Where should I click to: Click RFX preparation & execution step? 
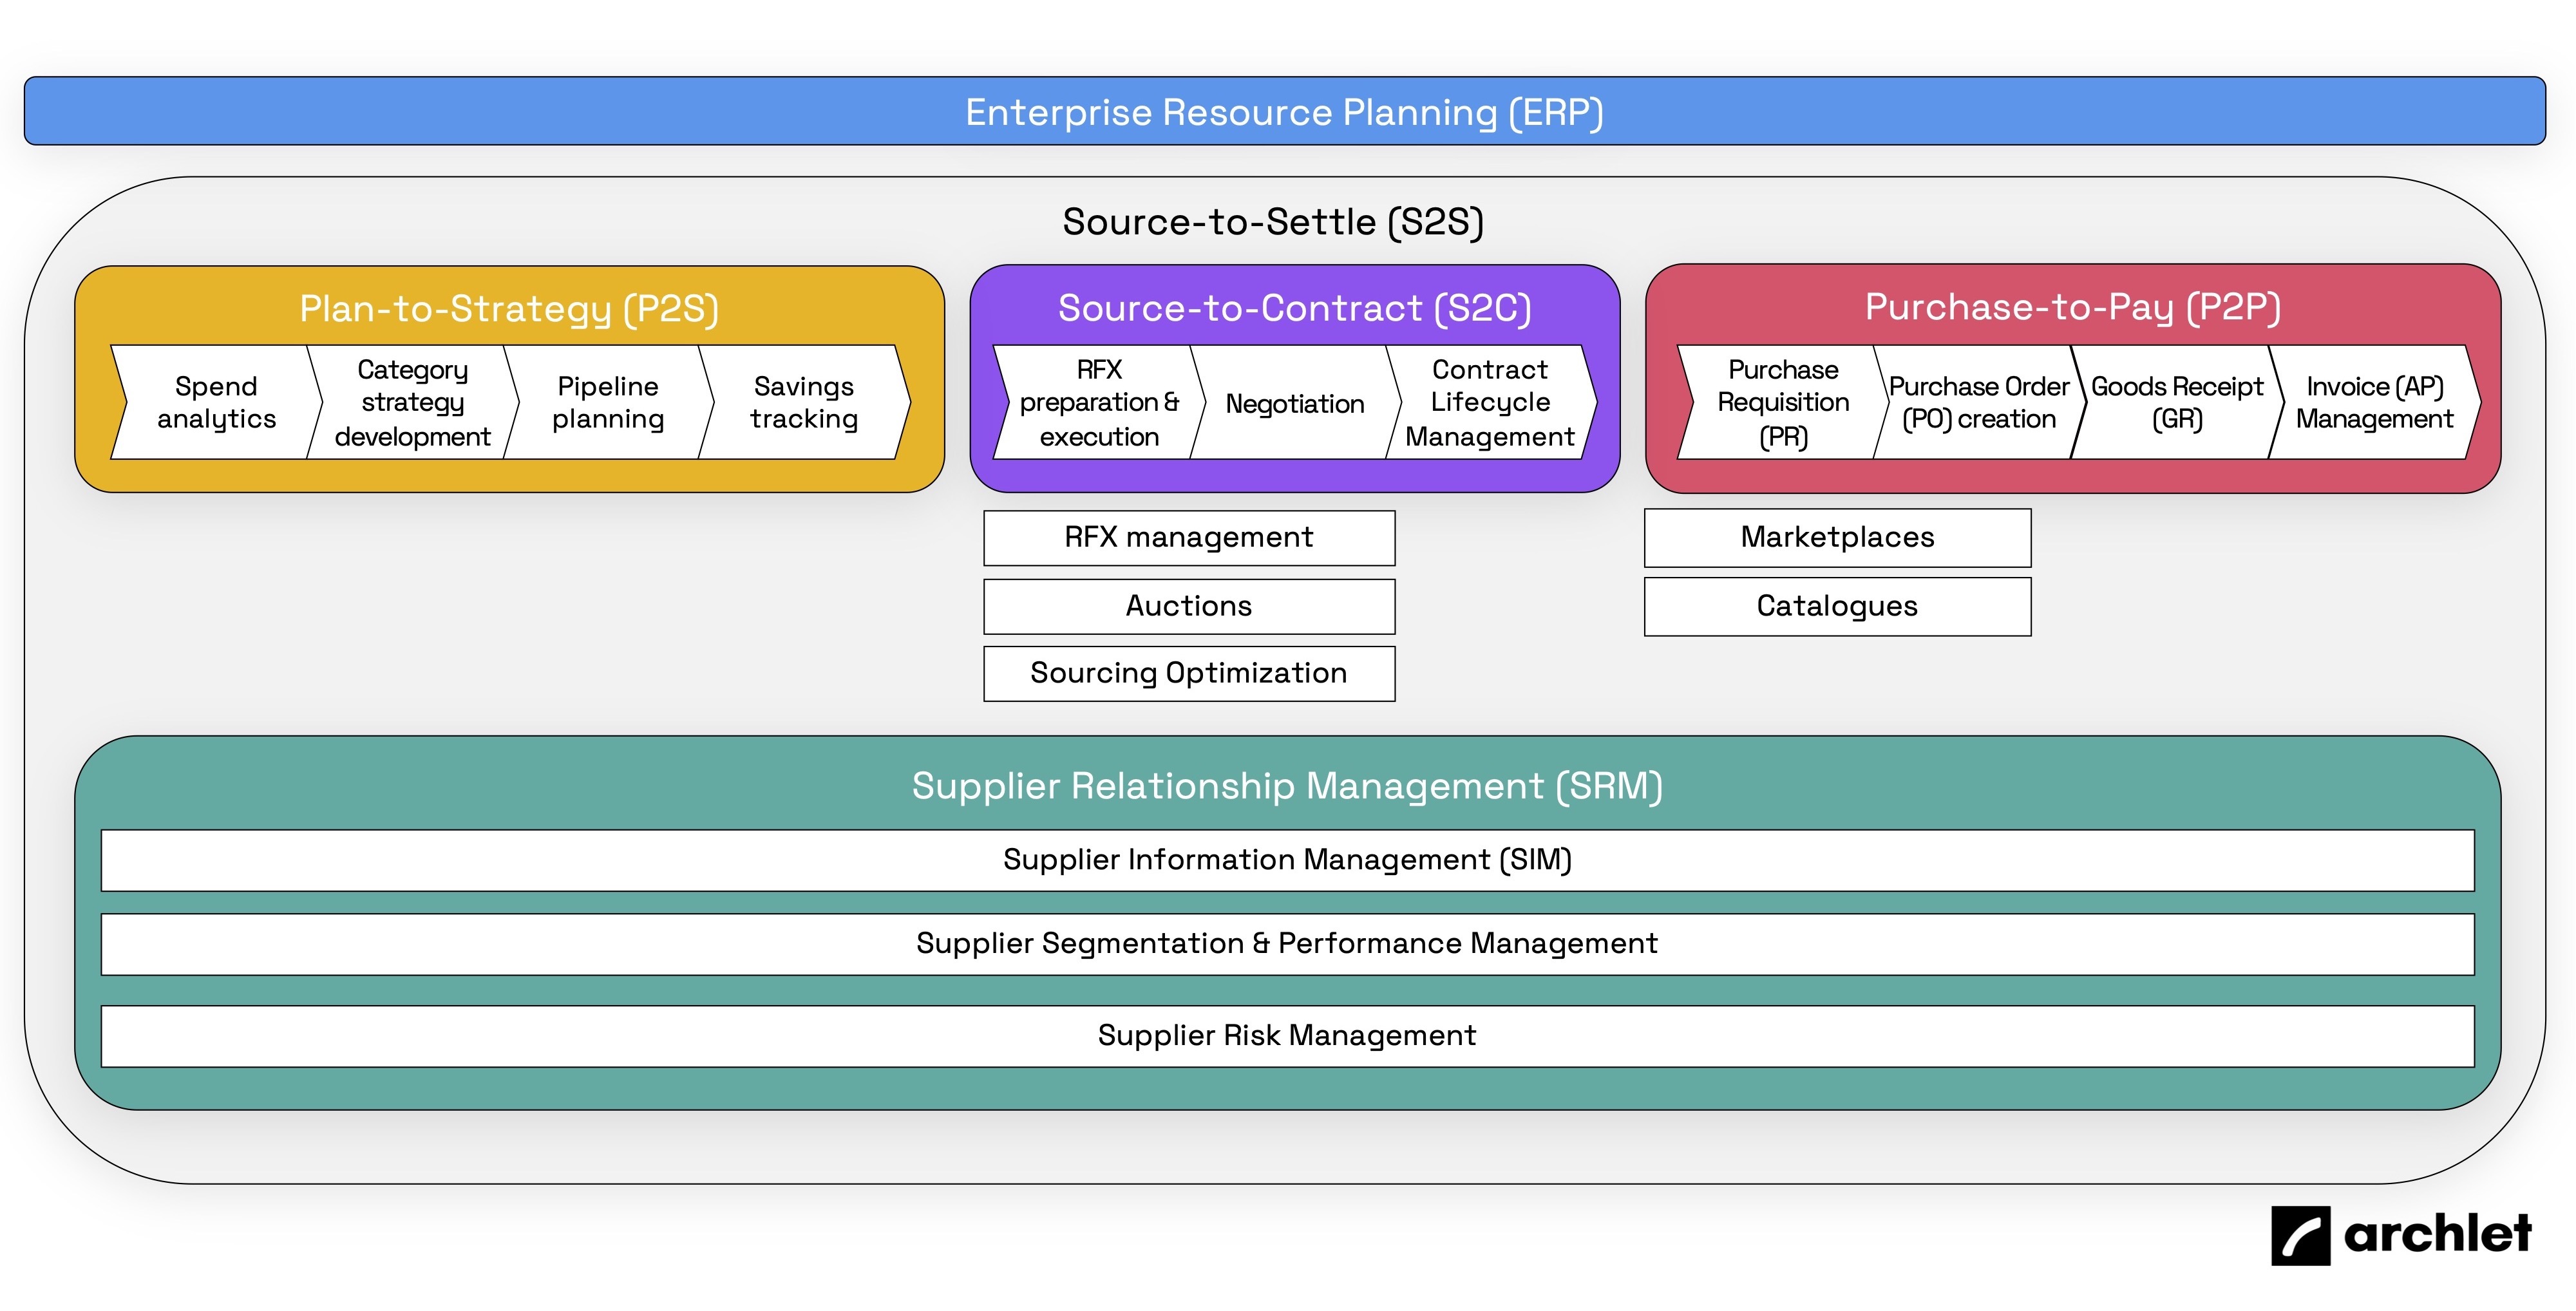click(x=1098, y=402)
